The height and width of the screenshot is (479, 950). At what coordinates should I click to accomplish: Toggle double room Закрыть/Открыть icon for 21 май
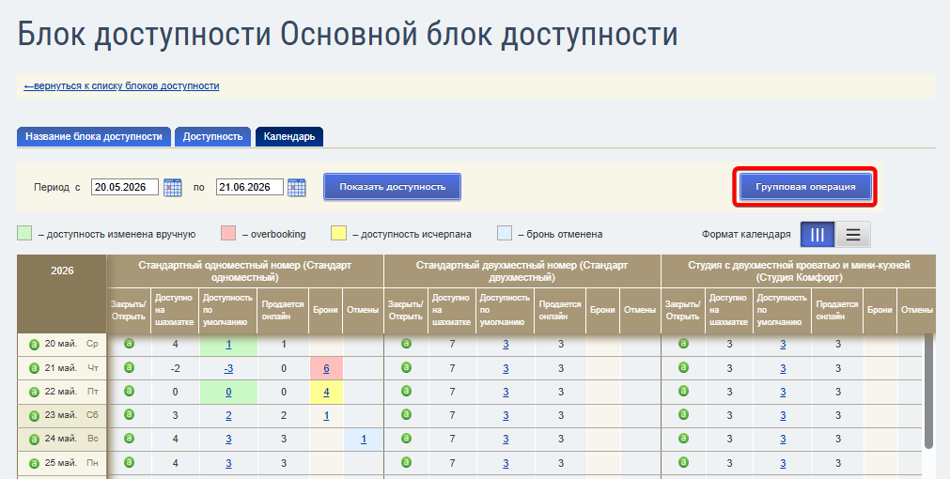click(x=406, y=367)
